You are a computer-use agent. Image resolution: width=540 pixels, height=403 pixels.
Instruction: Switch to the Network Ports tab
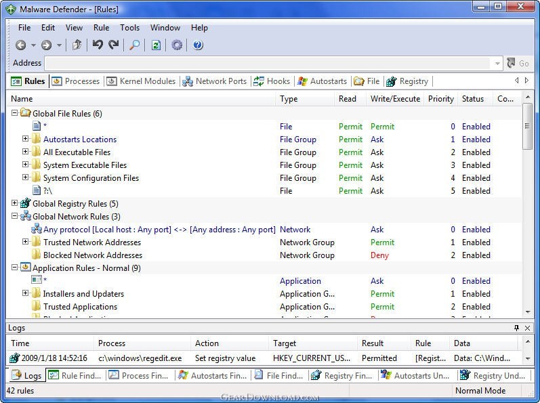pos(215,81)
